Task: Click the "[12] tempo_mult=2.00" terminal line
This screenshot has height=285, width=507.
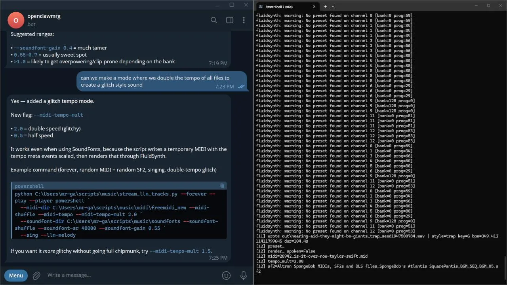Action: point(280,261)
